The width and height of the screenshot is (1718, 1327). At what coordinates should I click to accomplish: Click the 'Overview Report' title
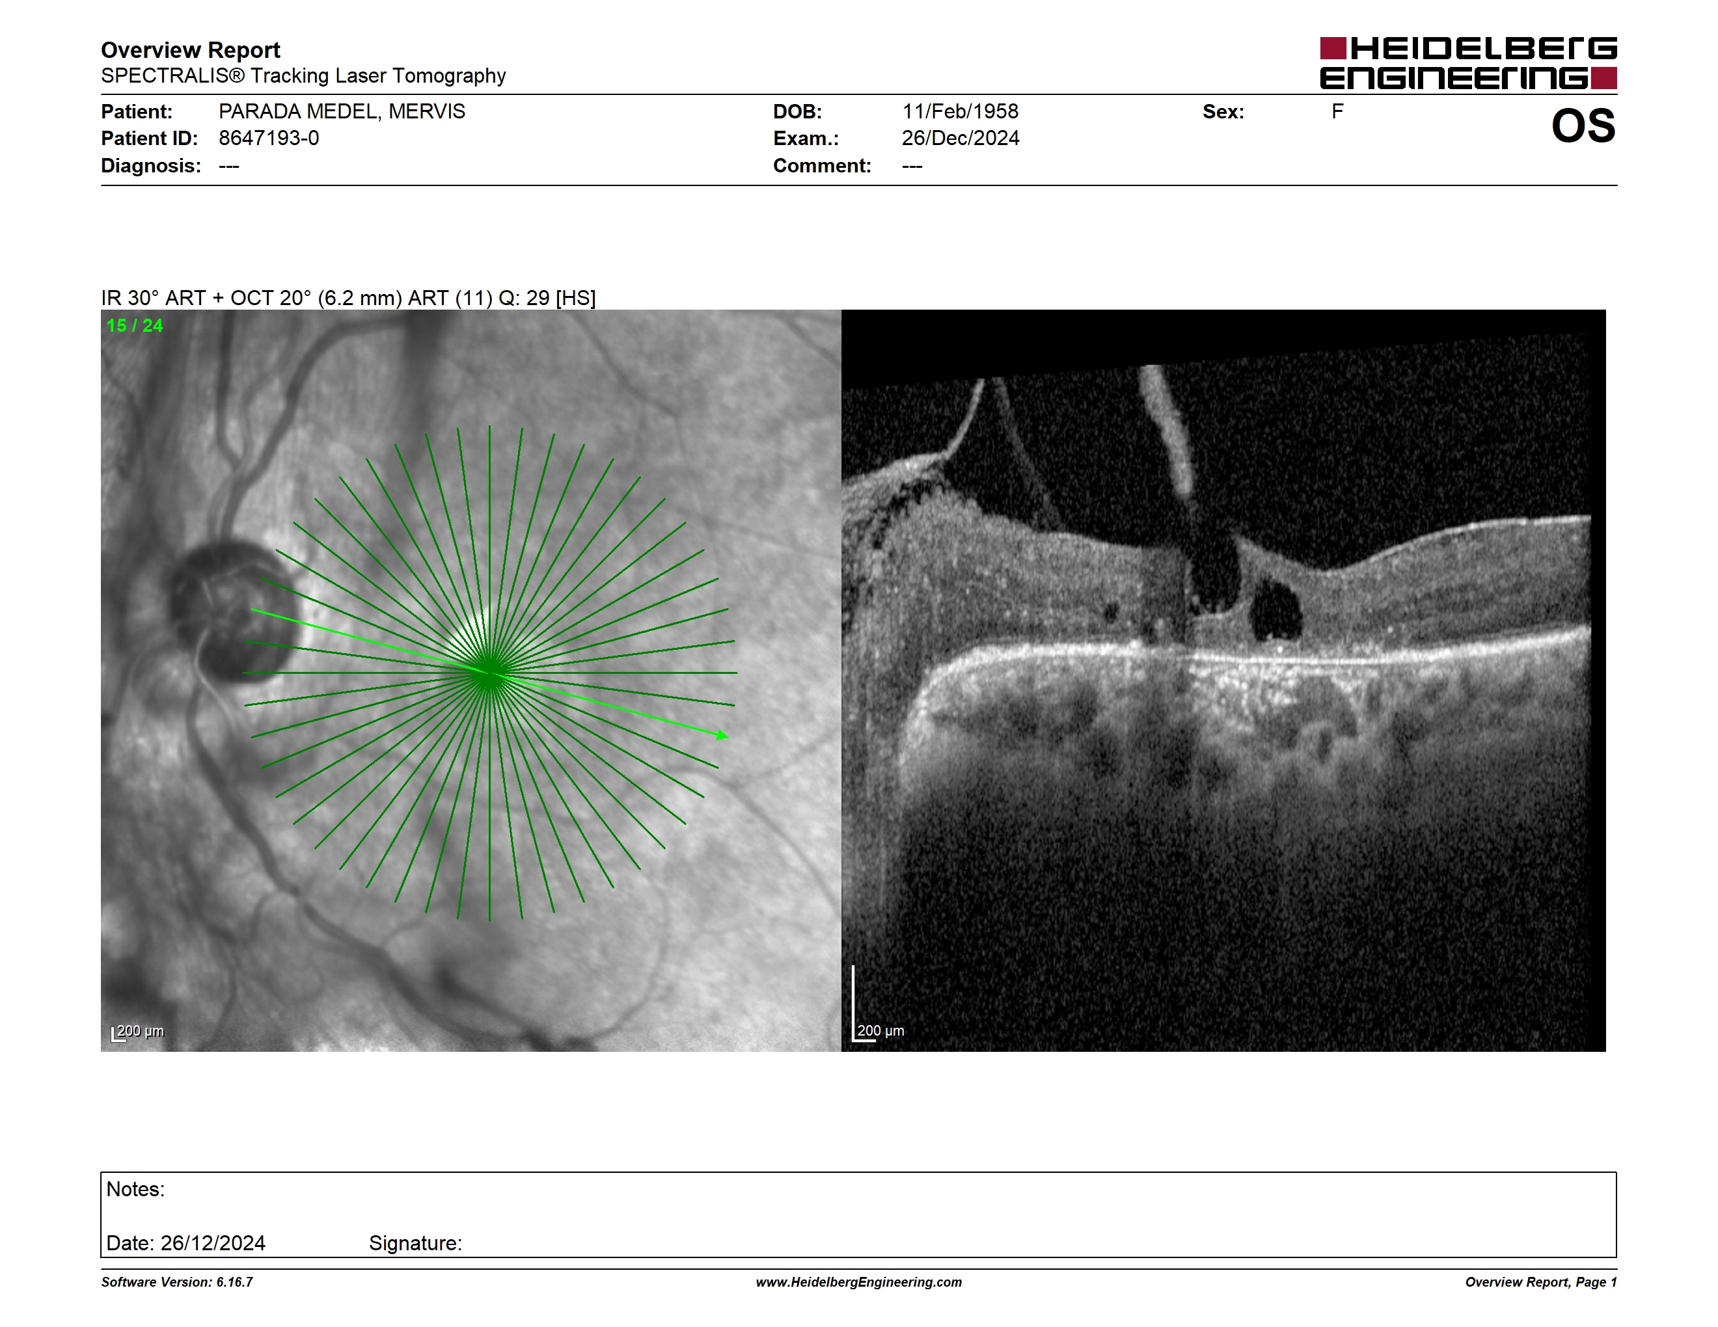tap(191, 50)
